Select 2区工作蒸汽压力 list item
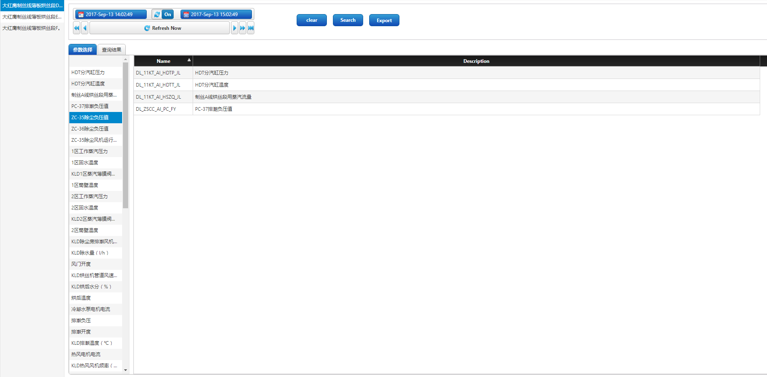Image resolution: width=767 pixels, height=377 pixels. click(x=96, y=197)
